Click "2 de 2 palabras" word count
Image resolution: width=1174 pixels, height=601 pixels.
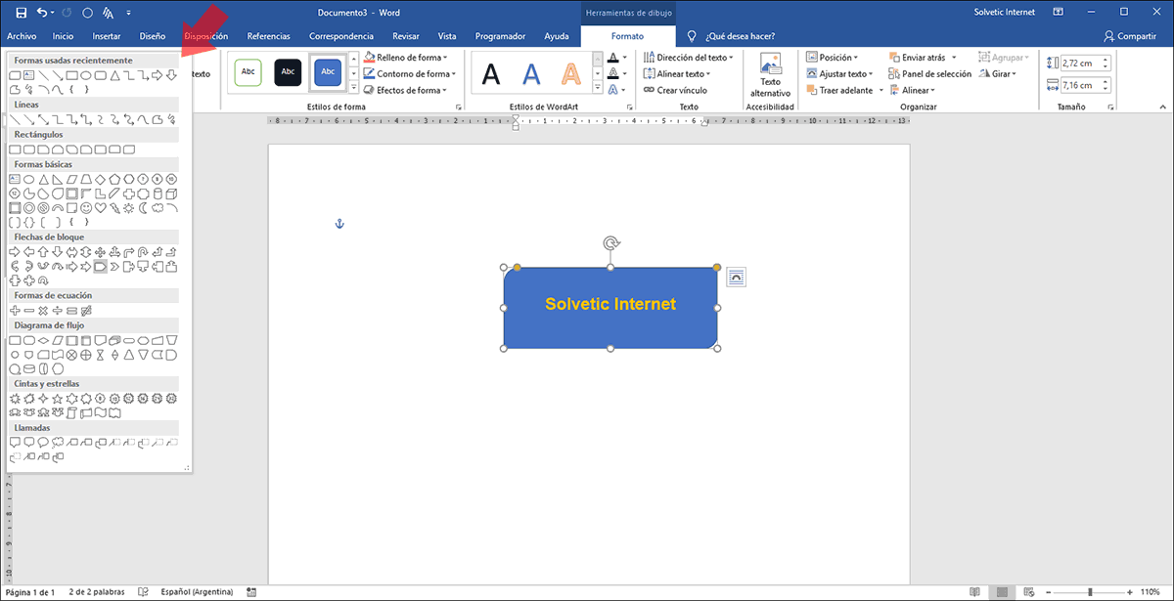pyautogui.click(x=97, y=592)
